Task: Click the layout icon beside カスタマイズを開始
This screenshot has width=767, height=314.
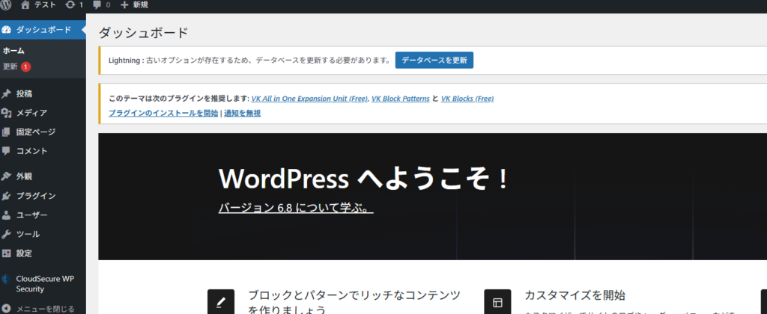Action: pos(497,302)
